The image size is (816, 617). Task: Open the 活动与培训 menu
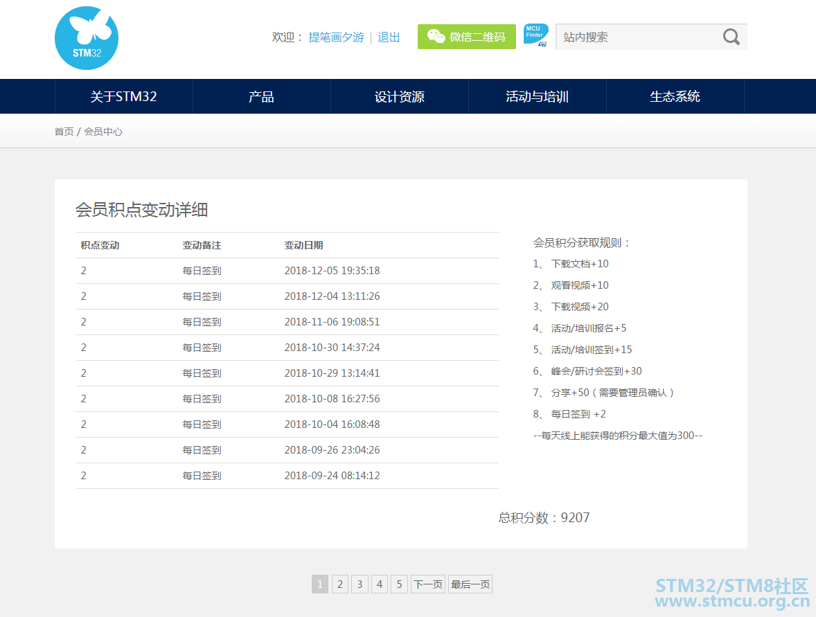pos(538,96)
